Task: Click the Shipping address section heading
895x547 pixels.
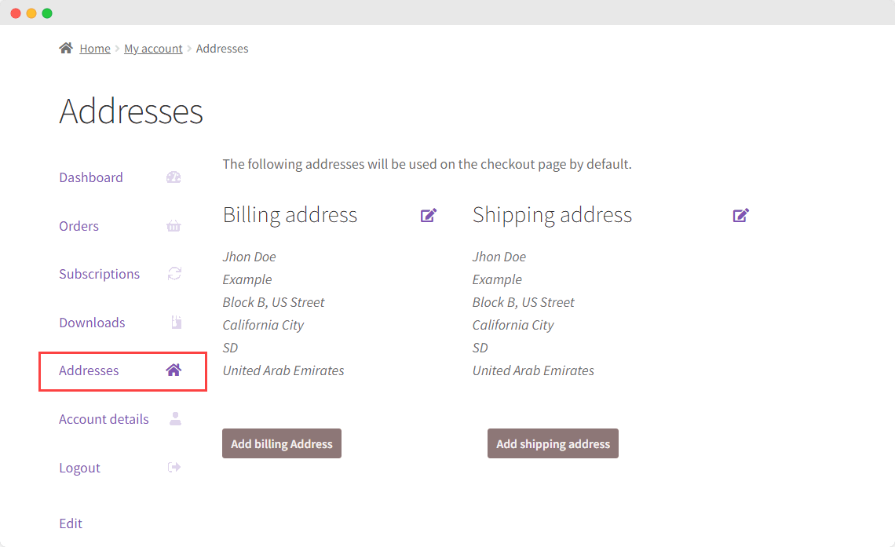Action: point(552,214)
